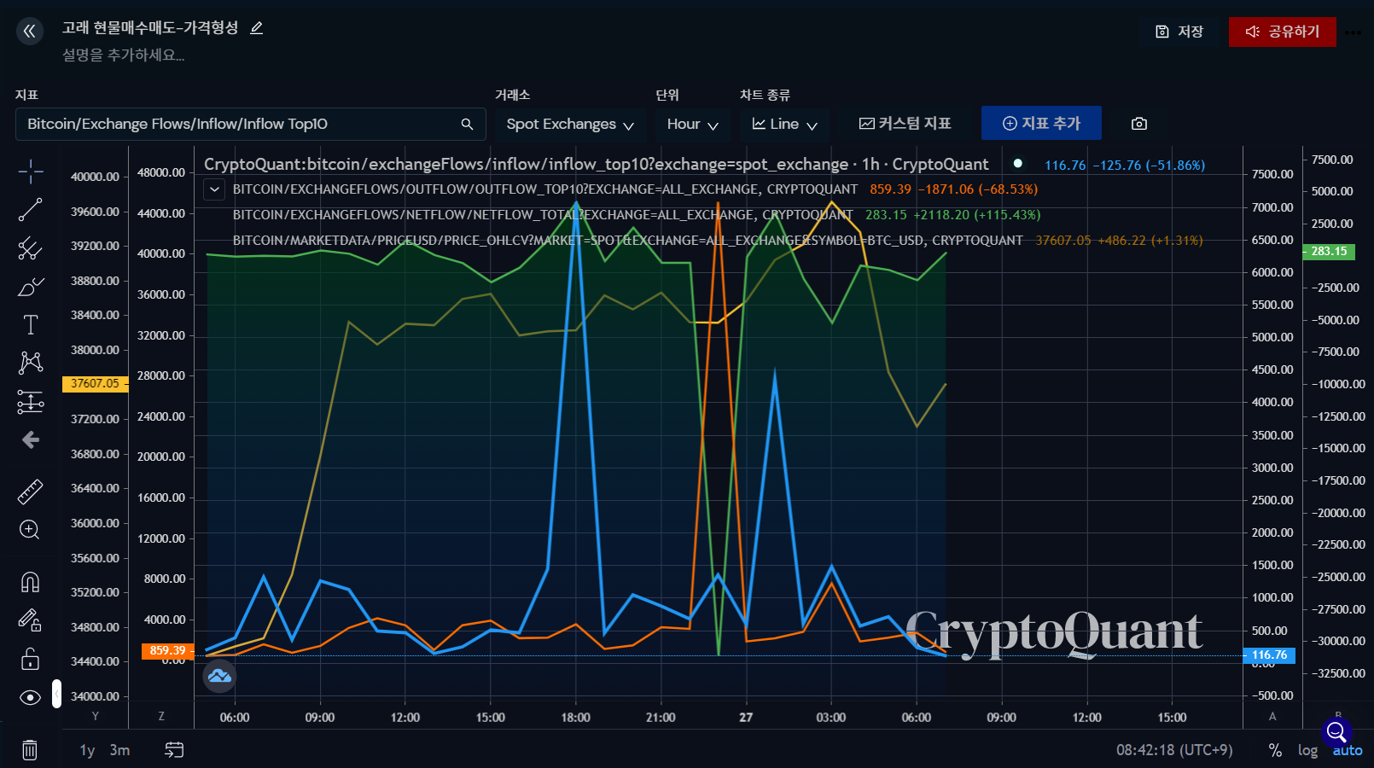
Task: Click the orange 859.39 price label
Action: (167, 651)
